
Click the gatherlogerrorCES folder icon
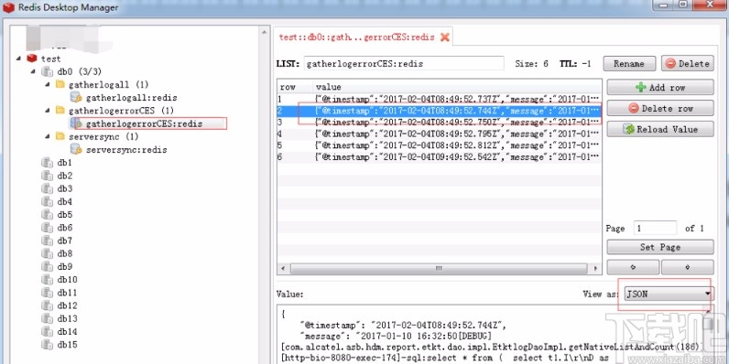[60, 111]
